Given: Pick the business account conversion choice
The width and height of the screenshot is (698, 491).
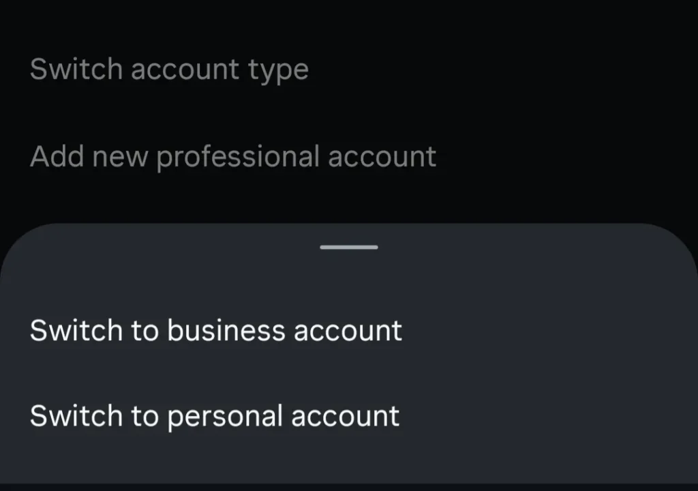Looking at the screenshot, I should click(215, 330).
